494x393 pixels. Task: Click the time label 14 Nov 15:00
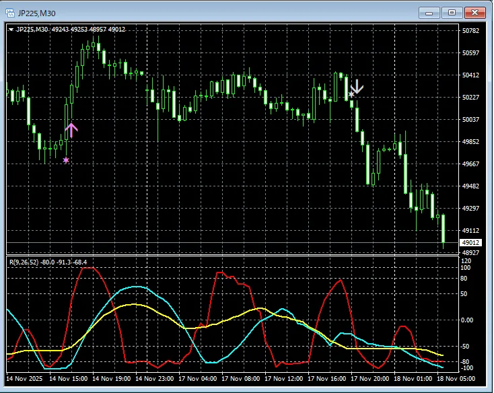pos(69,378)
